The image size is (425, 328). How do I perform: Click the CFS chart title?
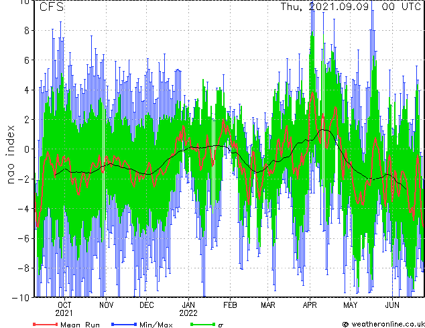52,7
